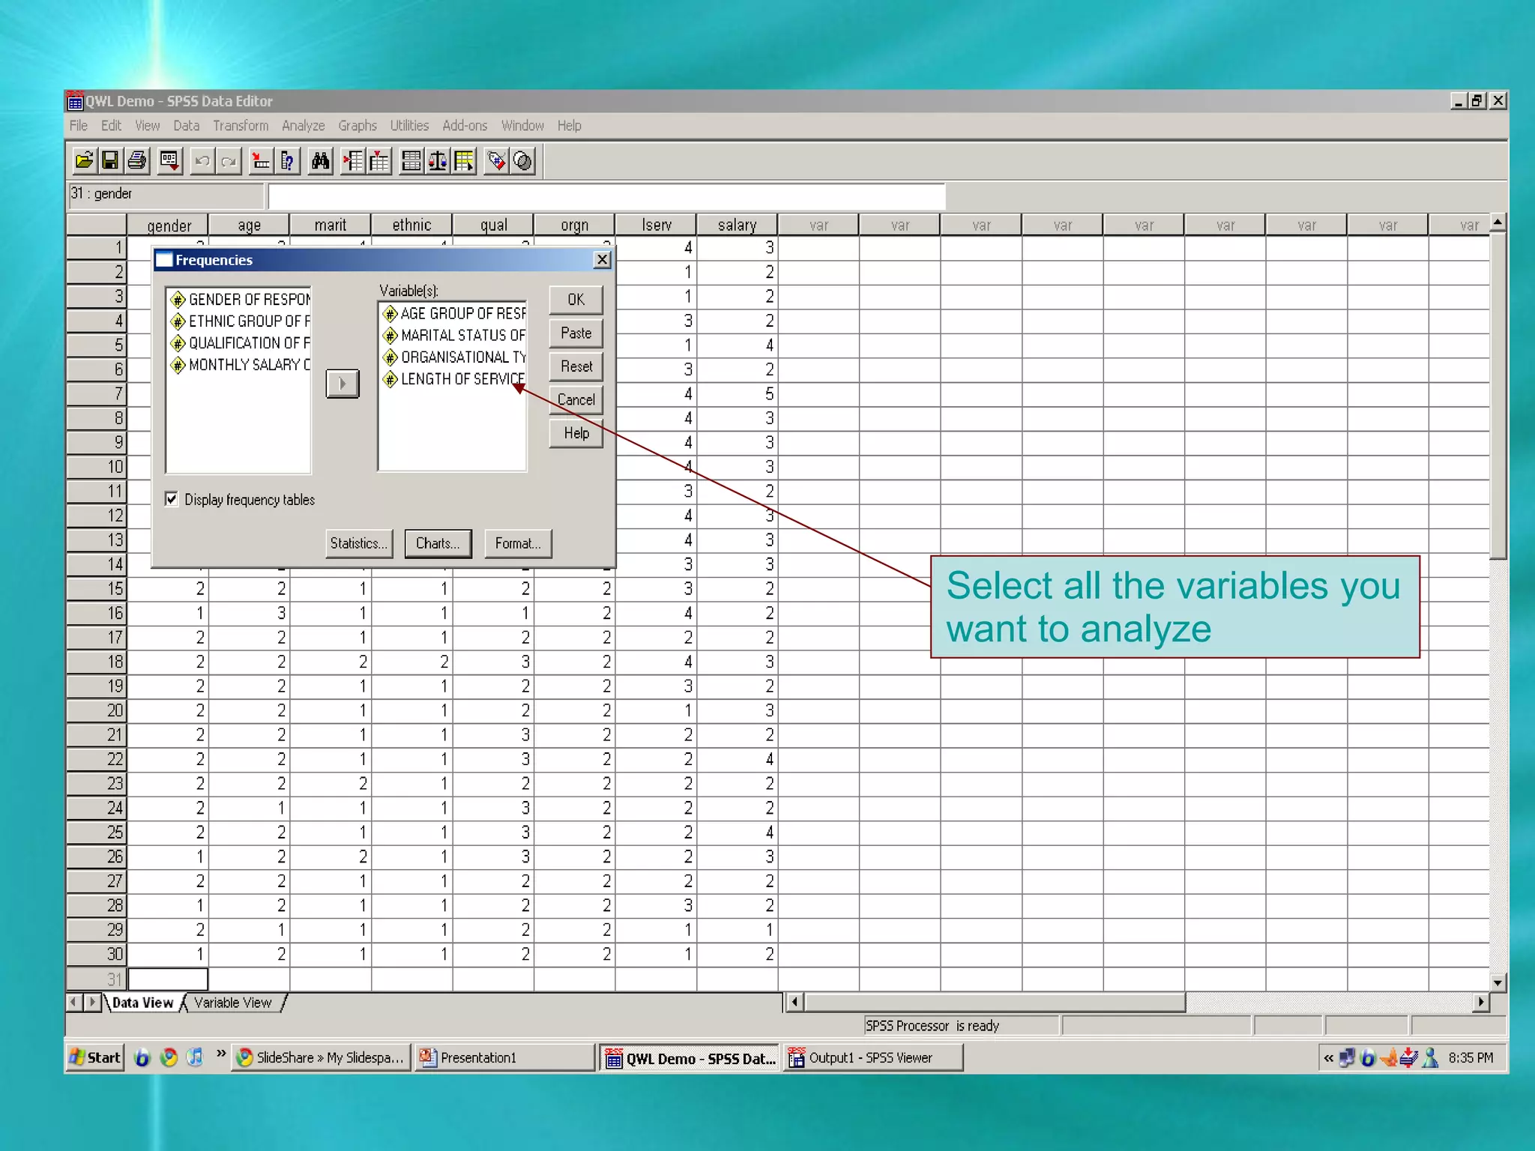Open the Graphs menu
This screenshot has width=1535, height=1151.
click(358, 125)
